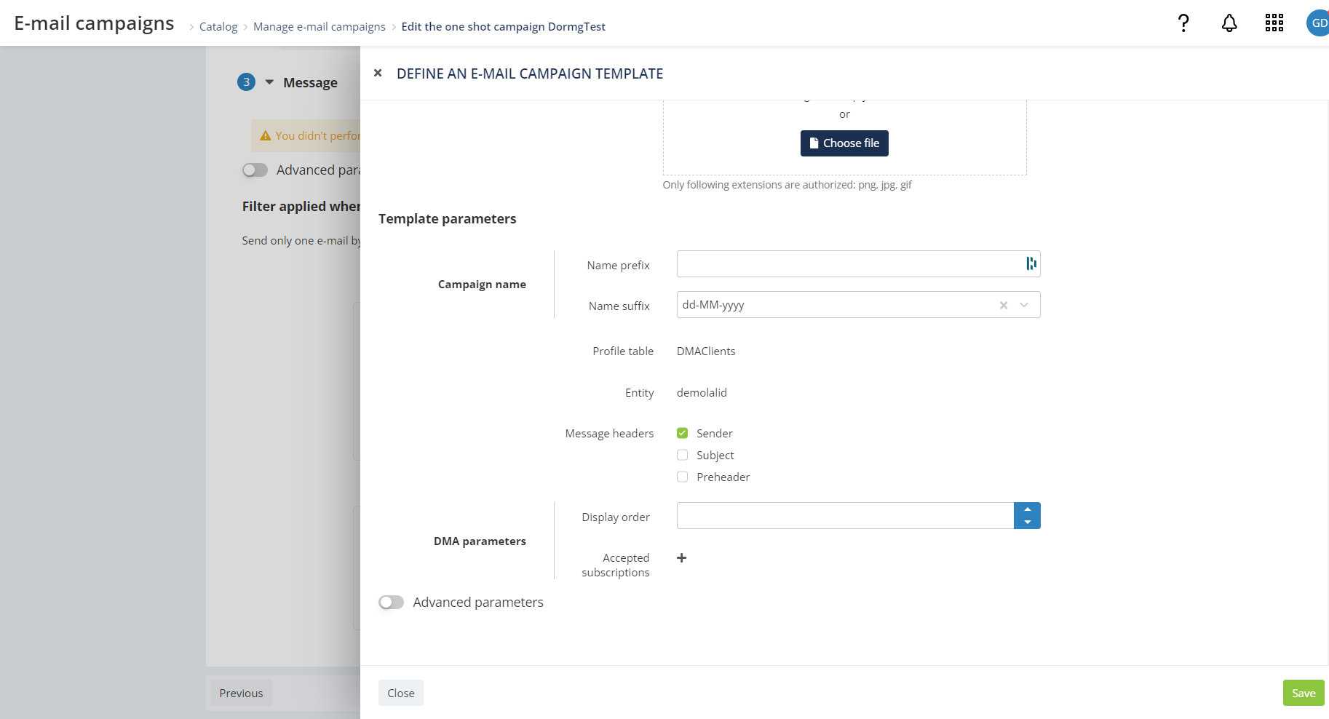Click the Previous button
This screenshot has width=1329, height=719.
(x=241, y=693)
